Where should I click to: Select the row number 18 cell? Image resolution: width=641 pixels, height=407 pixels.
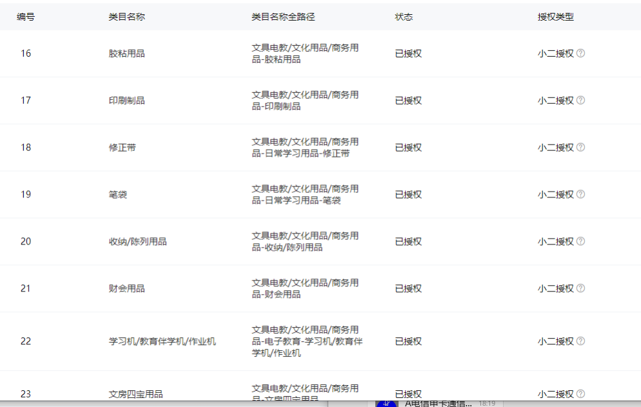[x=26, y=147]
